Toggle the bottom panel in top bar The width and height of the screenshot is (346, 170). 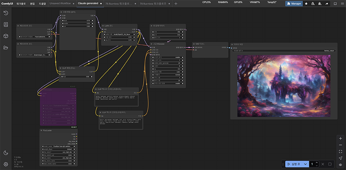tap(336, 4)
